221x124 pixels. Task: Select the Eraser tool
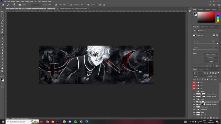pos(2,44)
